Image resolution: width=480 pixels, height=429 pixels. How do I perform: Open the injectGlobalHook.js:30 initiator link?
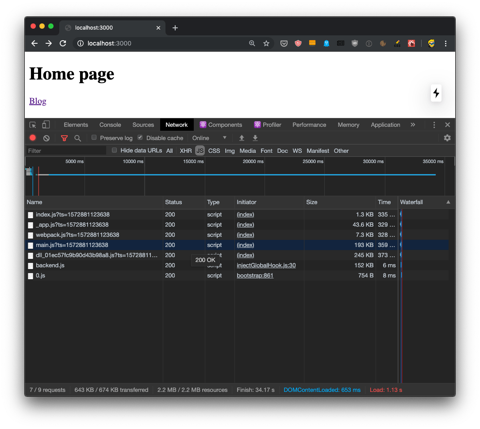(x=266, y=266)
